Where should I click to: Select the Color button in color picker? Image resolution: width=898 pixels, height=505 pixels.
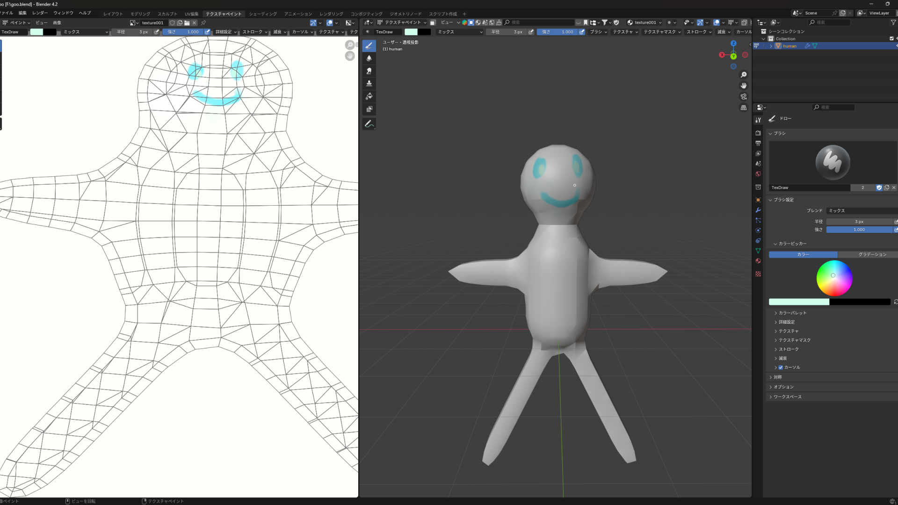click(803, 254)
